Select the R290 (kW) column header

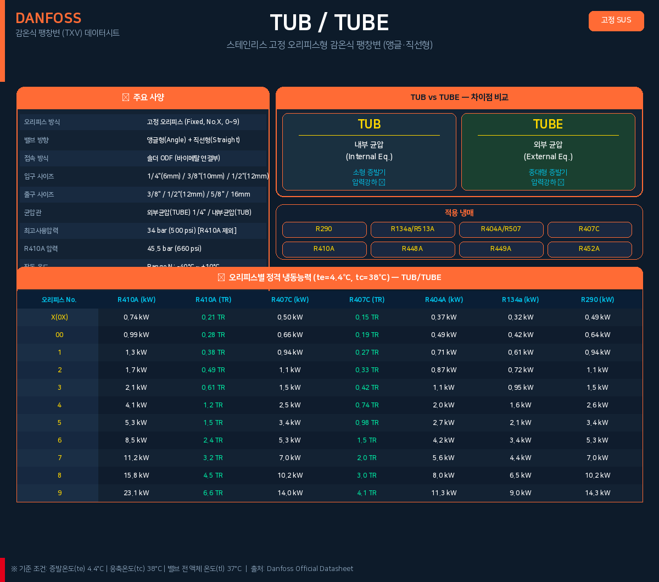coord(597,300)
